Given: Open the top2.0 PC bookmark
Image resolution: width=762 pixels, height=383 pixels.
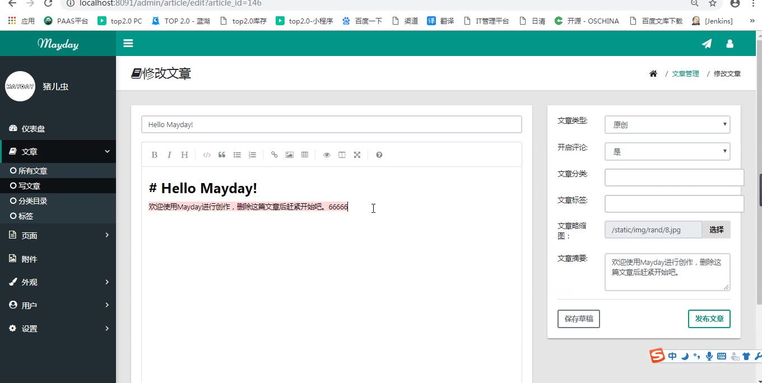Looking at the screenshot, I should (x=120, y=21).
